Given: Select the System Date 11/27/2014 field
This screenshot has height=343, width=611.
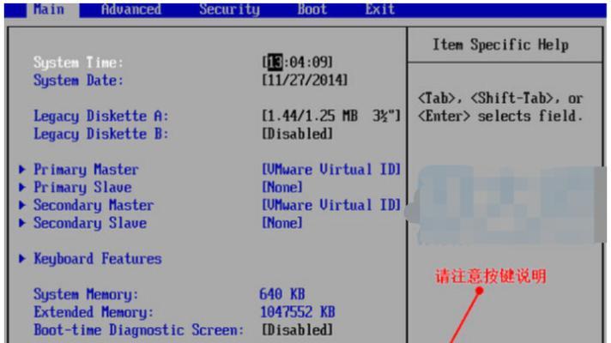Looking at the screenshot, I should pos(305,81).
